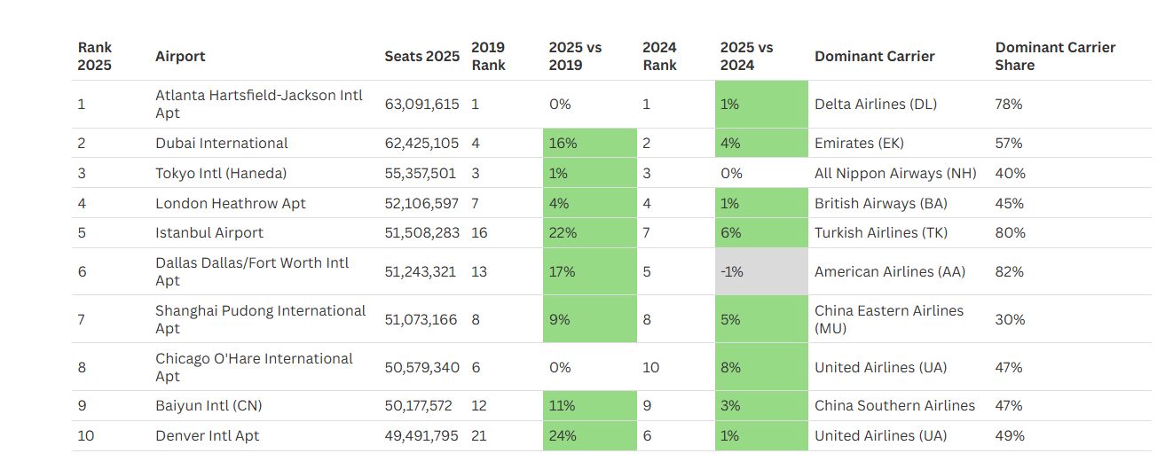This screenshot has height=469, width=1173.
Task: Select the Tokyo Intl (Haneda) row name
Action: (x=221, y=173)
